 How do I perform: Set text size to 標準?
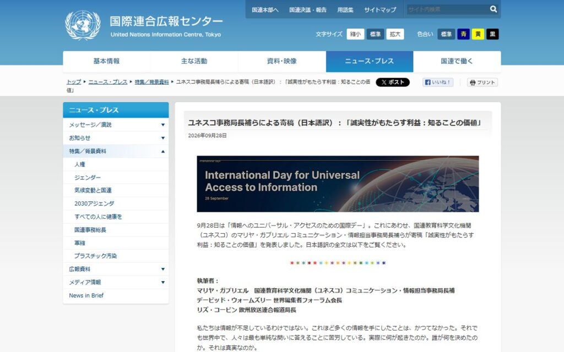click(375, 34)
